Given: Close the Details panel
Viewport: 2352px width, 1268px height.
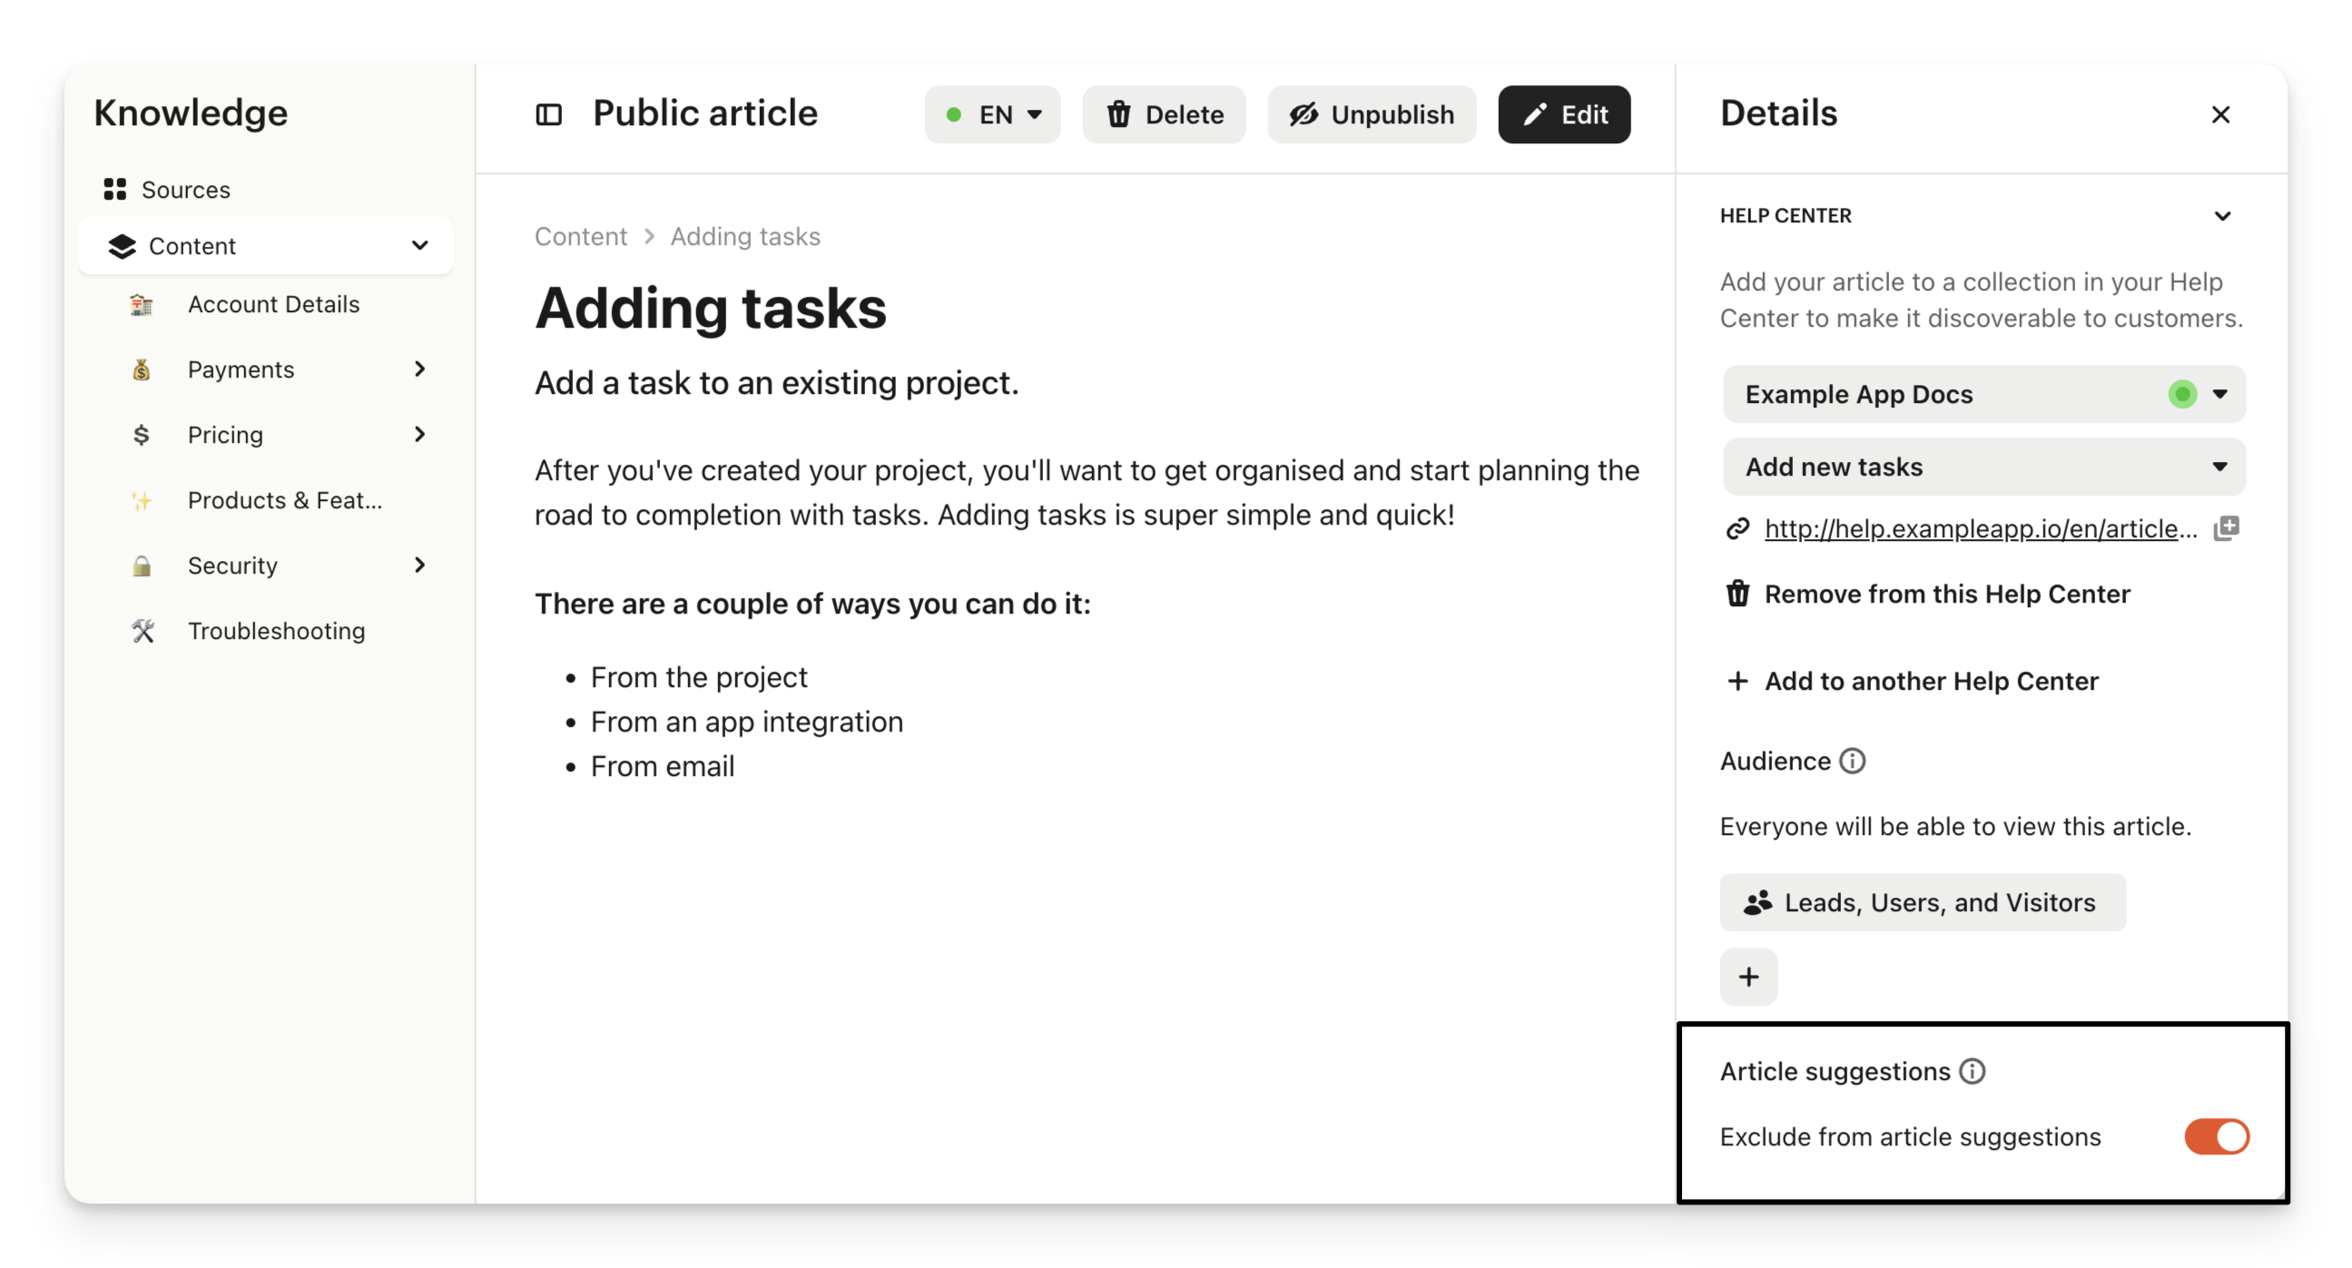Looking at the screenshot, I should [x=2220, y=115].
